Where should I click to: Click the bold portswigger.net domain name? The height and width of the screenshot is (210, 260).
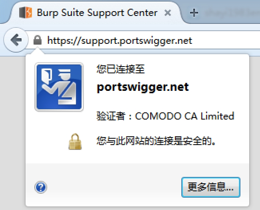[143, 87]
